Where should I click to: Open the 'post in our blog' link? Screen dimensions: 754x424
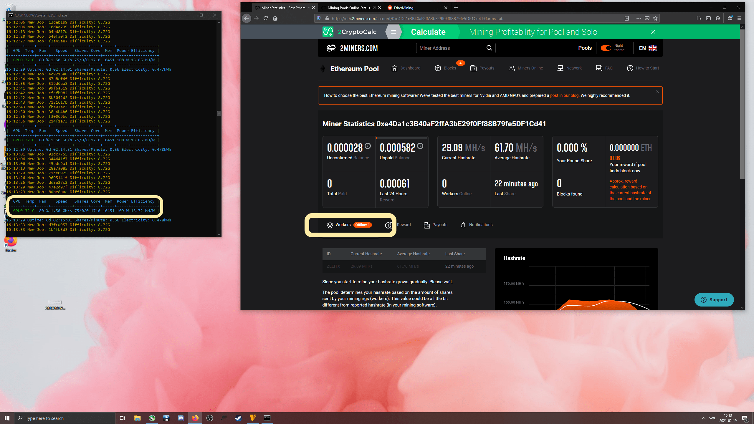click(x=564, y=95)
